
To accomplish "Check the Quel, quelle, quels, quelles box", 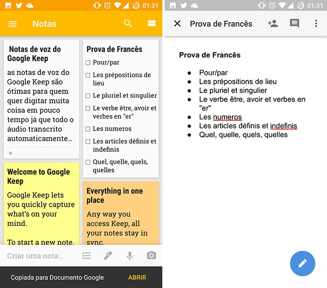I will 88,162.
